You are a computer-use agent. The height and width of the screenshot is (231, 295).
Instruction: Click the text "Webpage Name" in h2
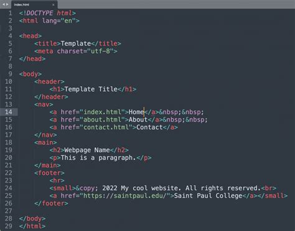(87, 150)
